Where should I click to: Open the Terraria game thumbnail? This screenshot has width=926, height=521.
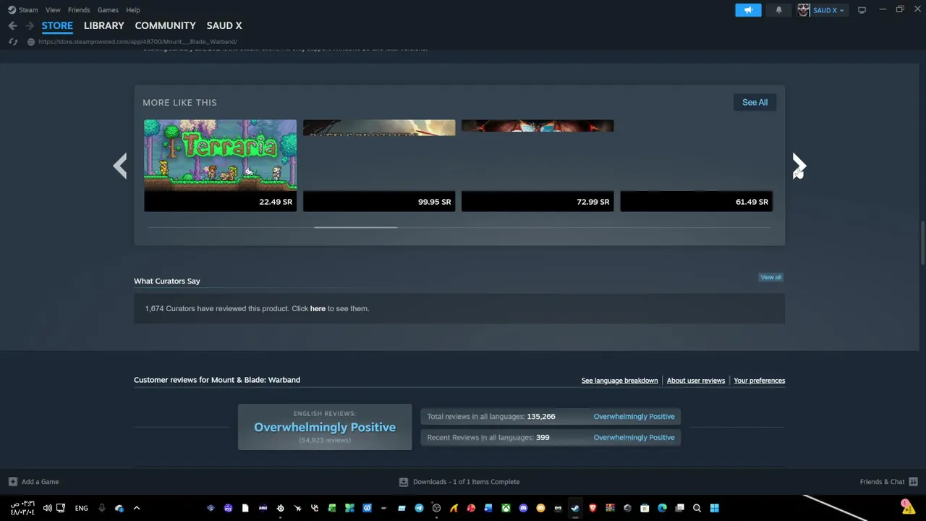(220, 156)
